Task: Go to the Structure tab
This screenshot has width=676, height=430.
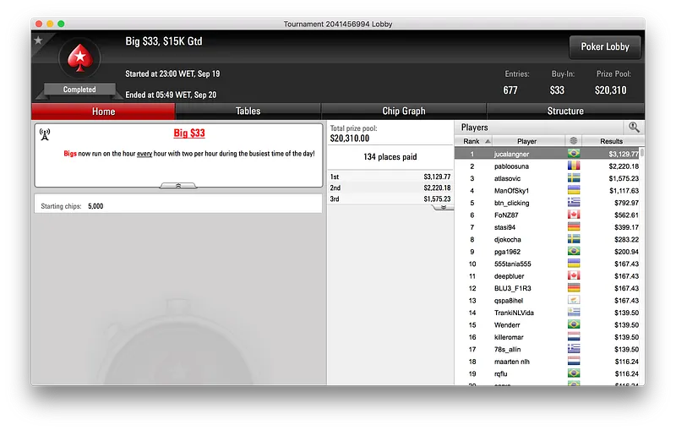Action: [565, 112]
